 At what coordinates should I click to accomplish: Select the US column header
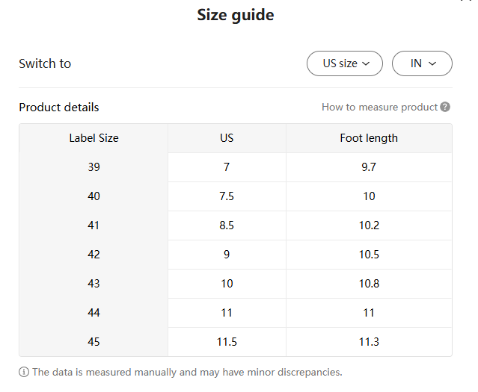[x=227, y=138]
